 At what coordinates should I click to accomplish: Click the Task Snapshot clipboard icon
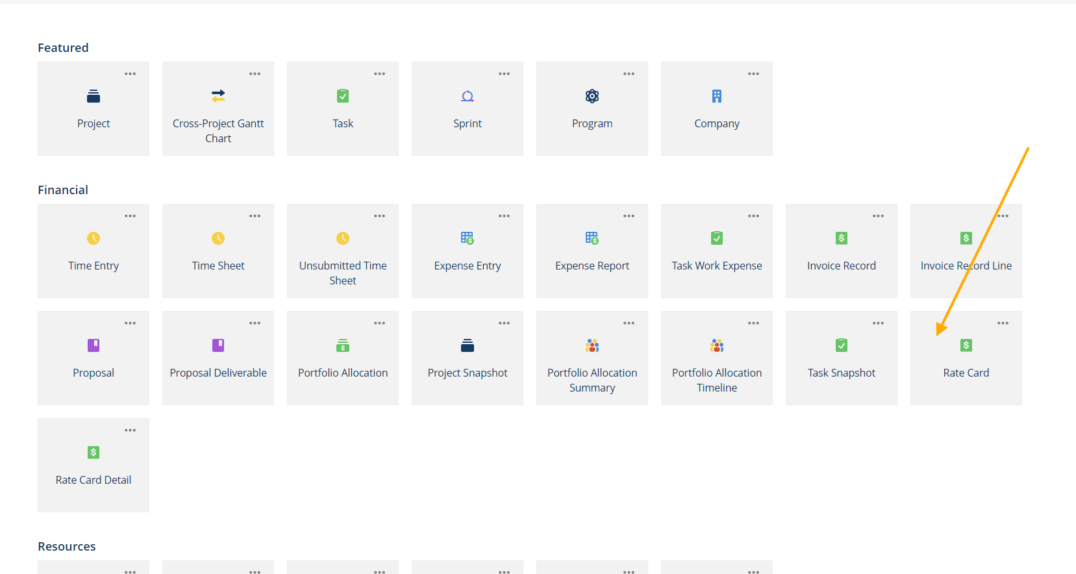tap(842, 345)
